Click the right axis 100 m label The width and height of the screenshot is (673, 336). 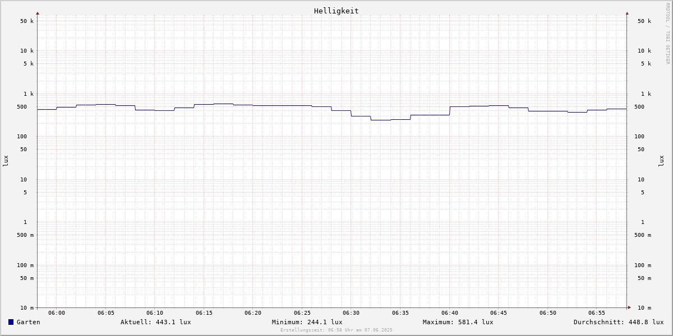click(643, 265)
